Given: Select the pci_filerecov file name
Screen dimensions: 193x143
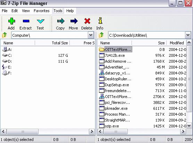Looking at the screenshot, I should [117, 102].
